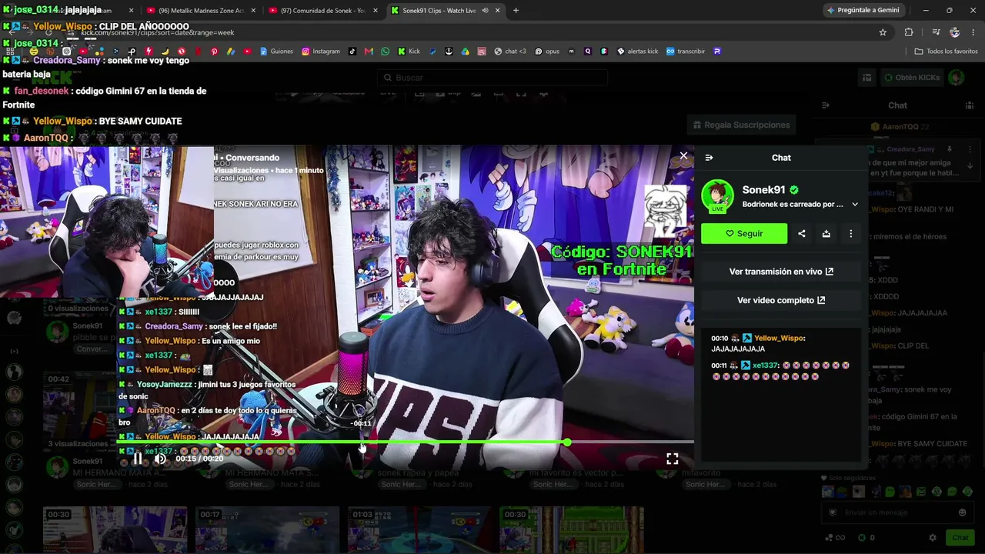The height and width of the screenshot is (554, 985).
Task: Open the Guiones bookmark
Action: [x=276, y=52]
